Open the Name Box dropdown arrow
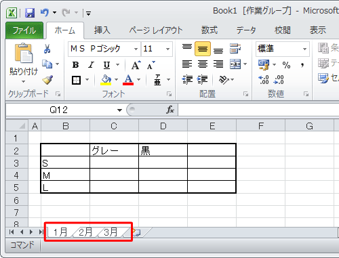 pos(119,110)
